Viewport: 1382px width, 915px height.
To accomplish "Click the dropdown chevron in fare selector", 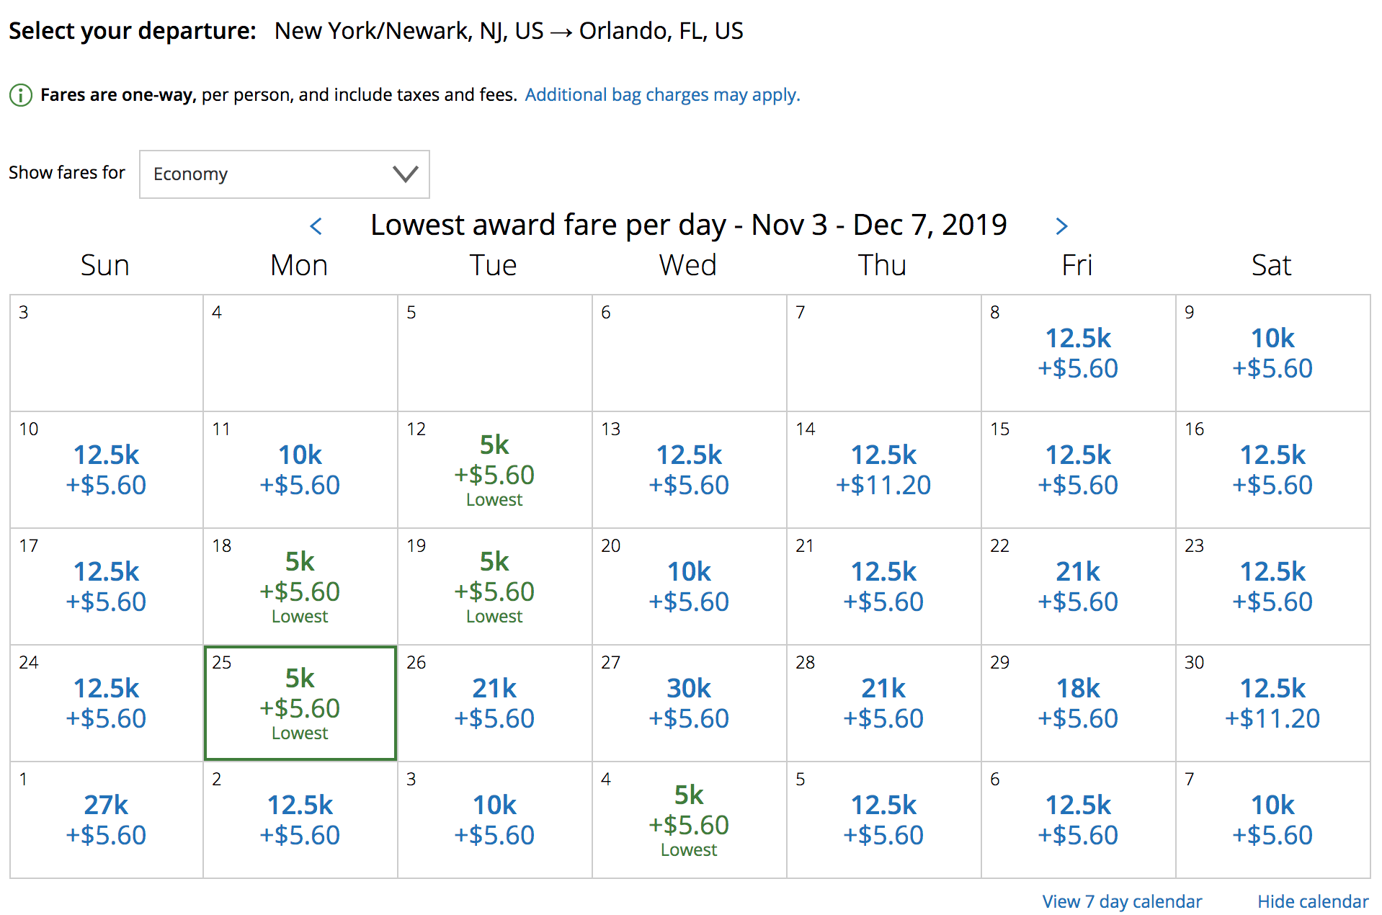I will [x=405, y=174].
